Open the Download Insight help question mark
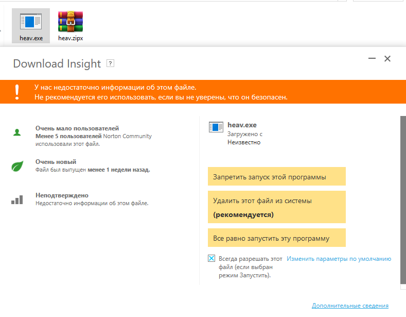This screenshot has width=406, height=317. pyautogui.click(x=110, y=63)
